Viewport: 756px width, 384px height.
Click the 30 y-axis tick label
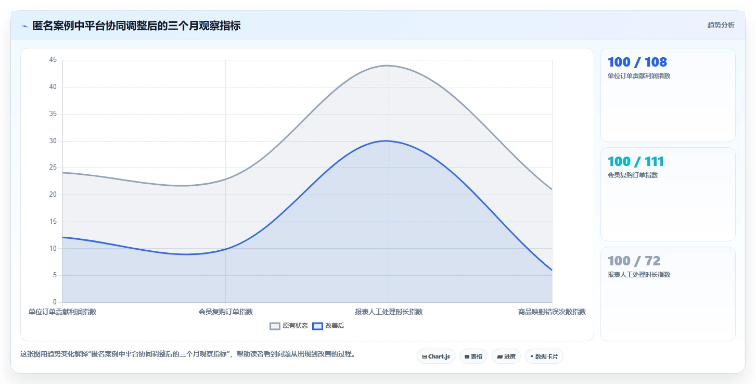[x=53, y=141]
